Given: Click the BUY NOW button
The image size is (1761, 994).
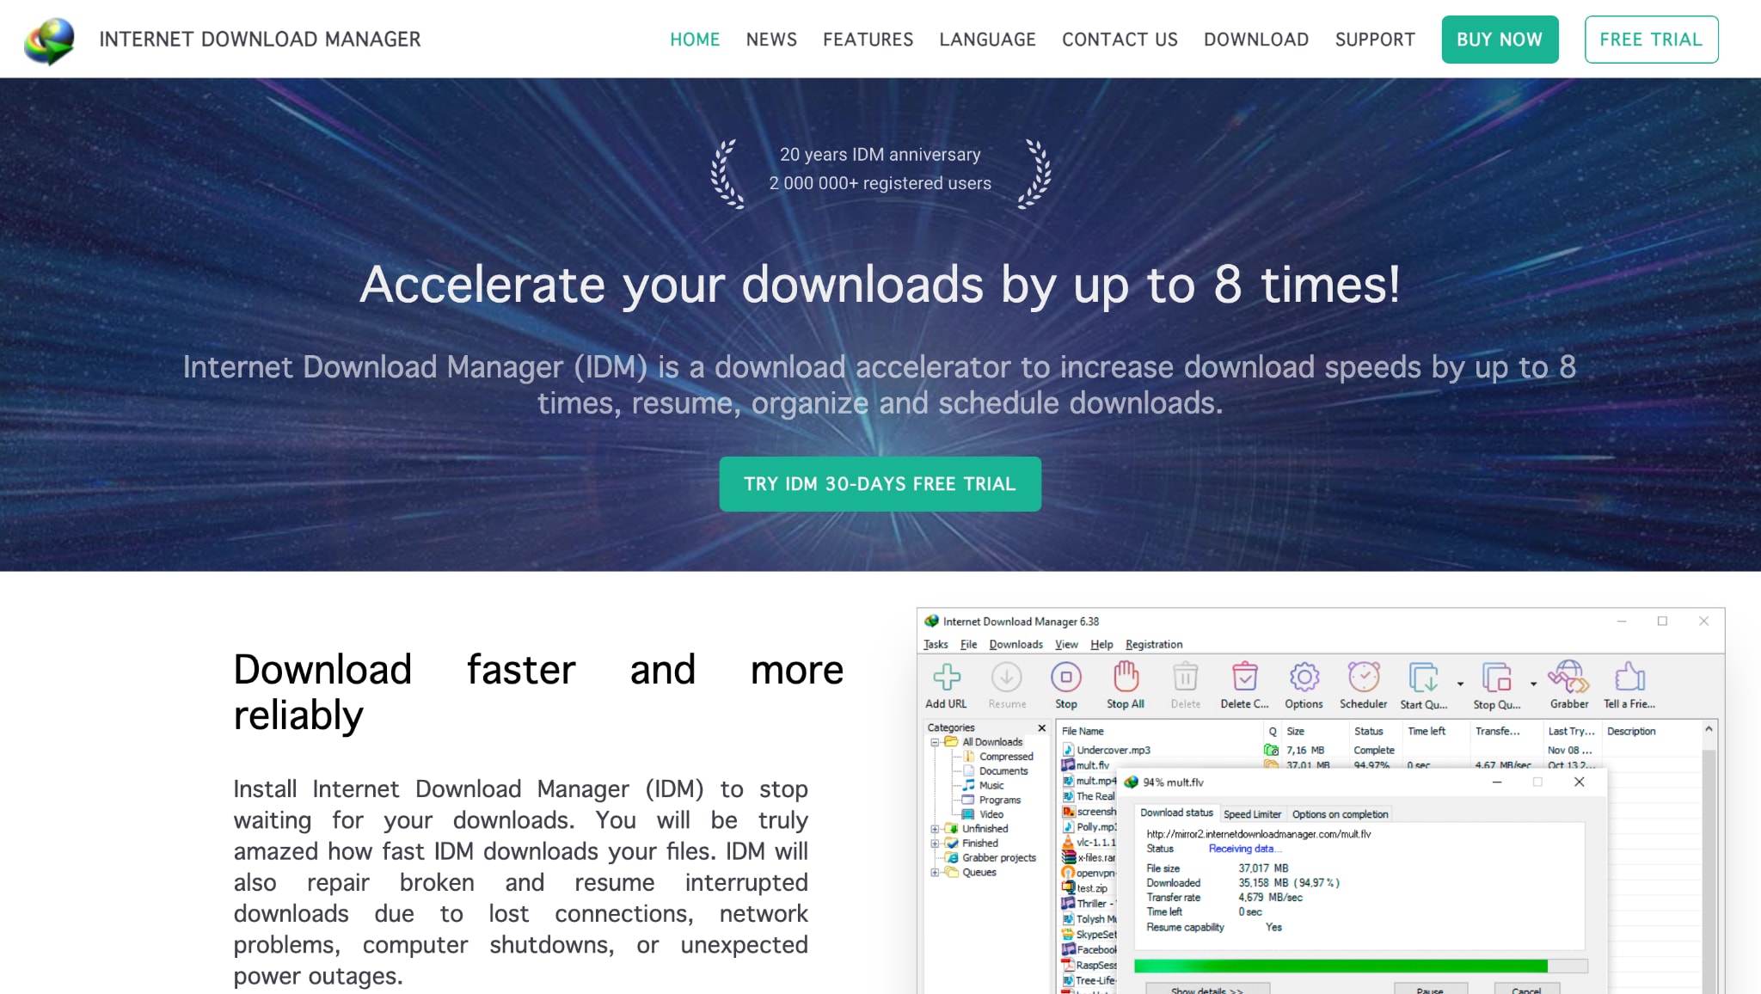Looking at the screenshot, I should pyautogui.click(x=1500, y=39).
